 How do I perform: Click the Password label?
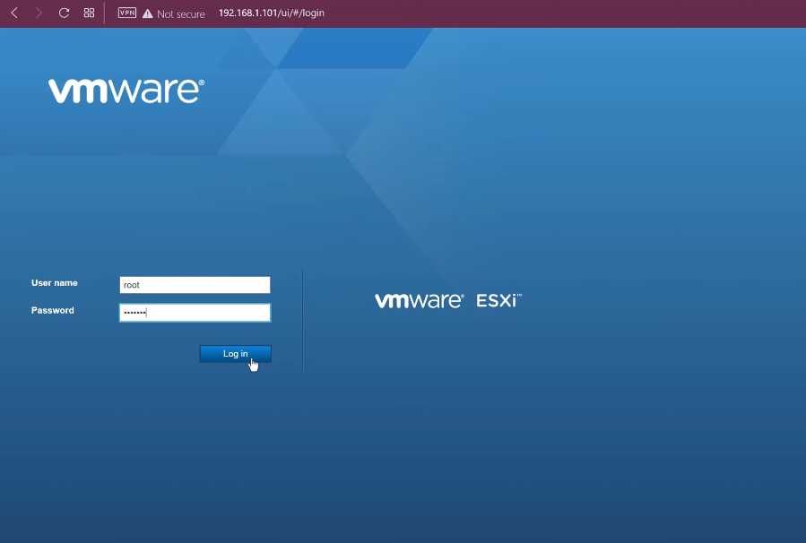click(x=52, y=310)
